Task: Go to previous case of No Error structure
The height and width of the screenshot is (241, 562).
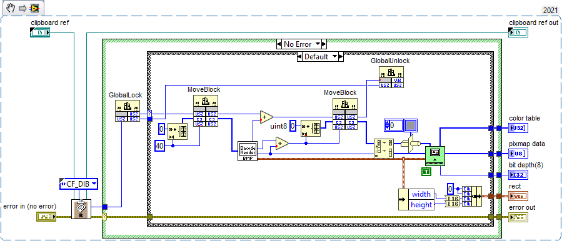Action: coord(279,44)
